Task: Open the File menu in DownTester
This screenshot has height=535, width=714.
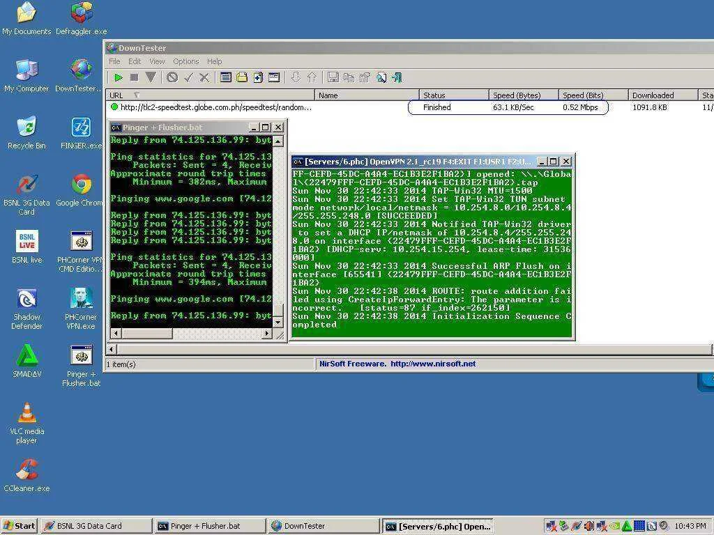Action: [114, 61]
